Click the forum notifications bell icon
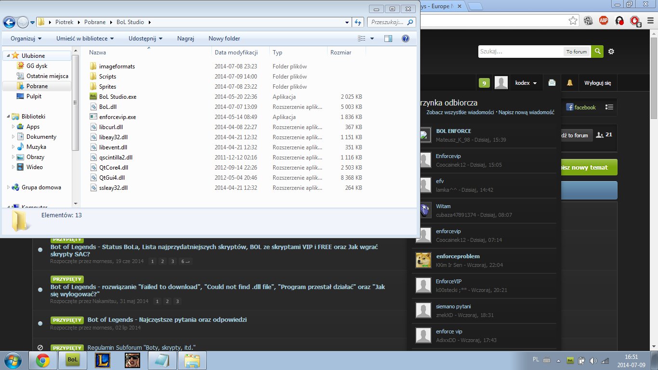The height and width of the screenshot is (370, 658). (570, 83)
